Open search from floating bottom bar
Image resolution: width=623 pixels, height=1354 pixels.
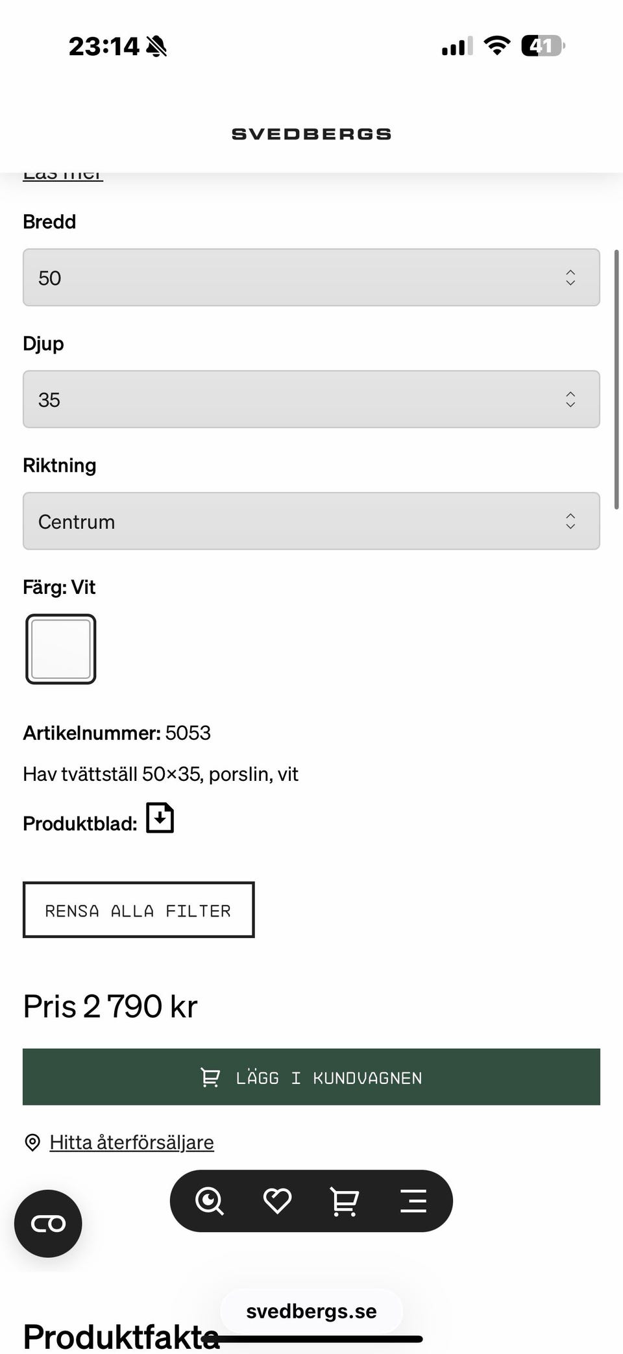pos(210,1201)
